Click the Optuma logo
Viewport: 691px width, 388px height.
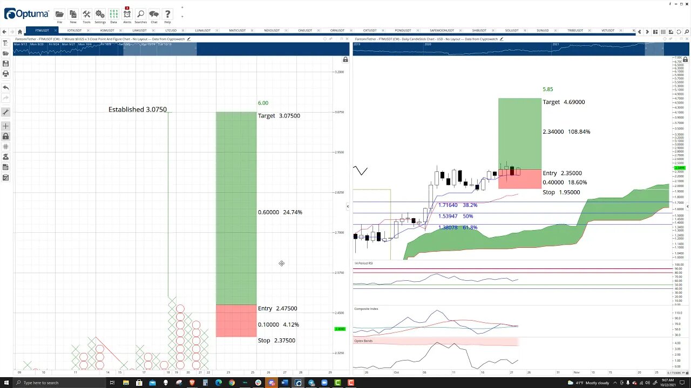coord(26,13)
